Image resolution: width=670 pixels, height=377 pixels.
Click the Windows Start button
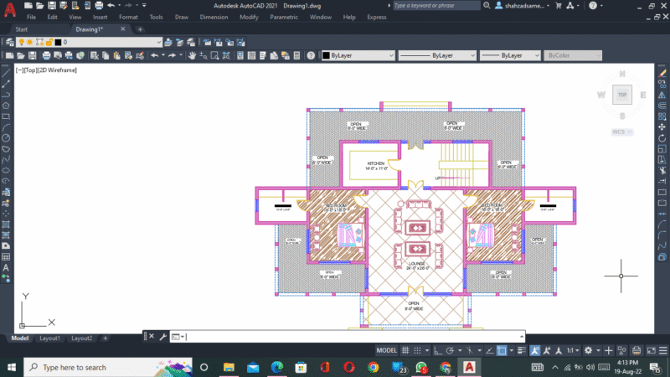pyautogui.click(x=12, y=367)
